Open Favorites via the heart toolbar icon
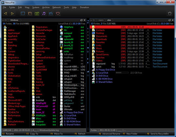 click(58, 14)
